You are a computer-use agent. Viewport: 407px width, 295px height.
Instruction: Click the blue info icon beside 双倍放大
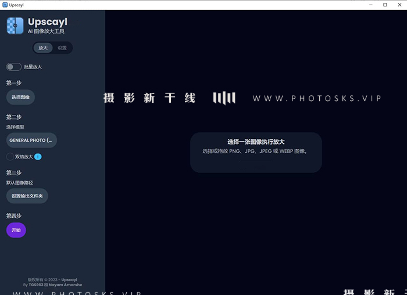click(x=38, y=157)
